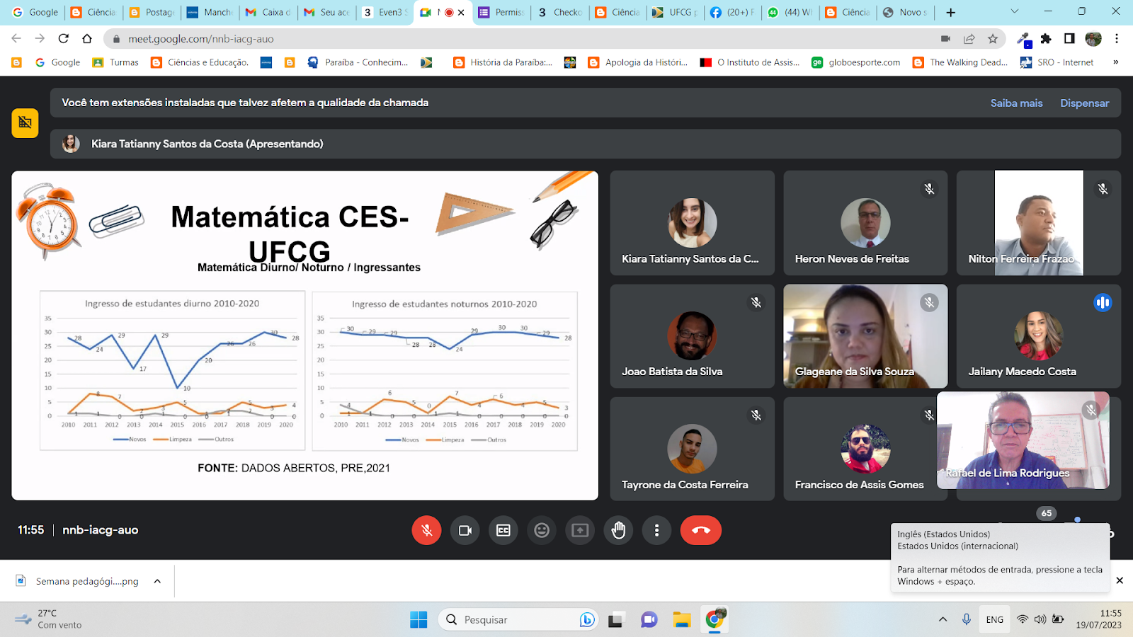Click the Saiba mais link

click(x=1016, y=103)
